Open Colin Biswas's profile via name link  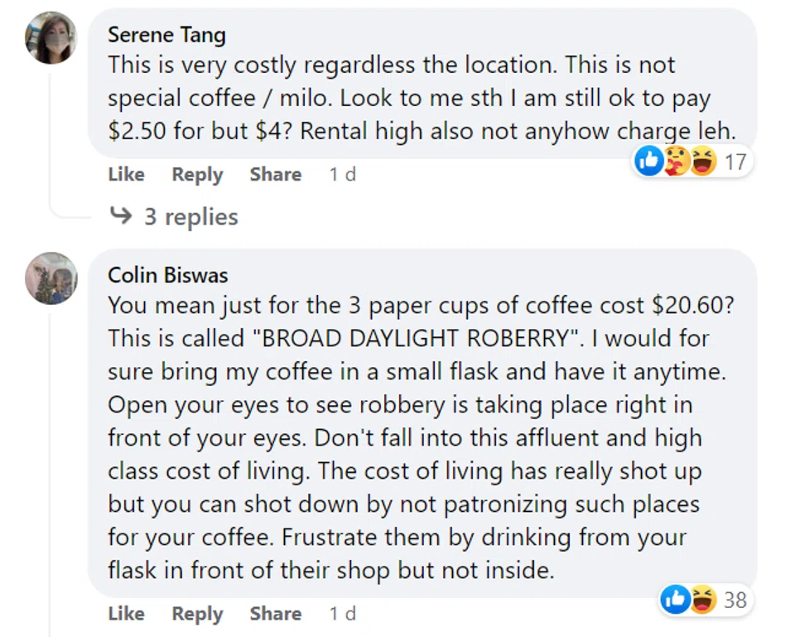point(168,275)
